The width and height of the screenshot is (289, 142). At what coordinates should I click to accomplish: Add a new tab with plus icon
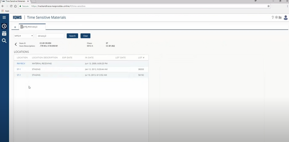15,27
